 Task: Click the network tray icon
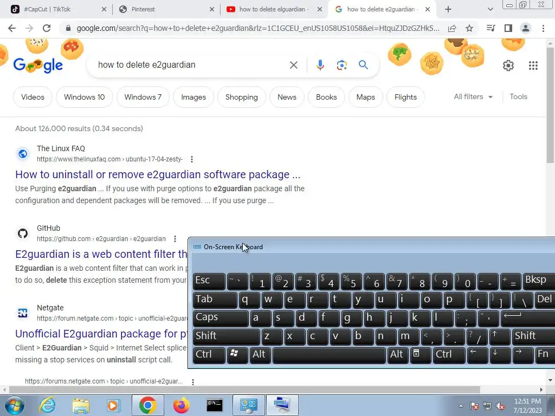coord(487,406)
